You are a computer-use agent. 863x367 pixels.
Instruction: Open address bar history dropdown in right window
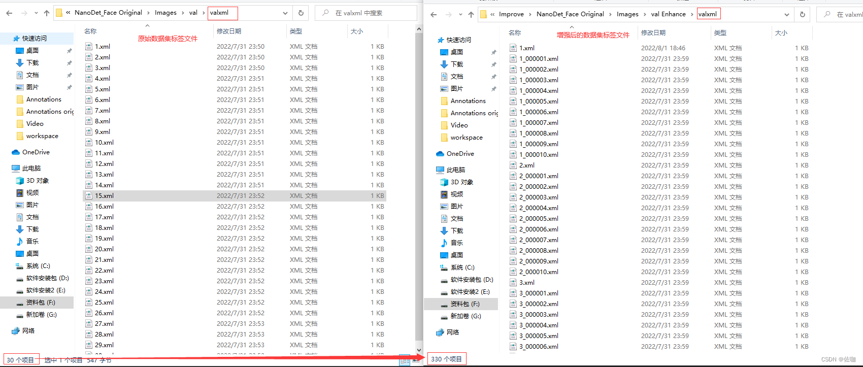click(787, 15)
